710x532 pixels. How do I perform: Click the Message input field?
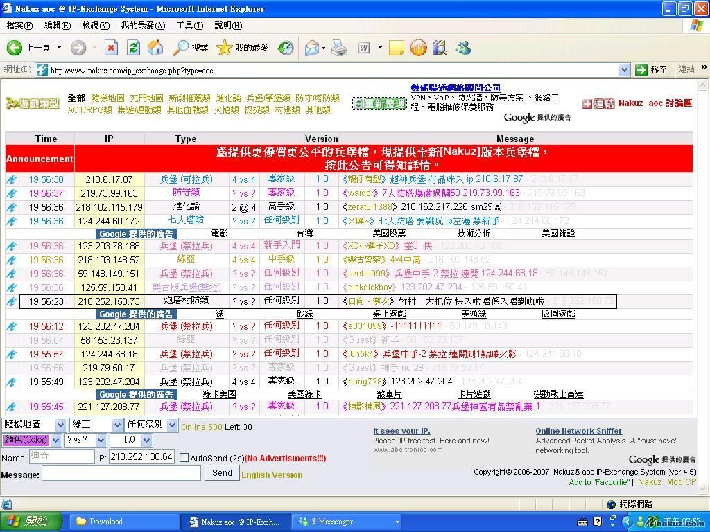coord(121,473)
